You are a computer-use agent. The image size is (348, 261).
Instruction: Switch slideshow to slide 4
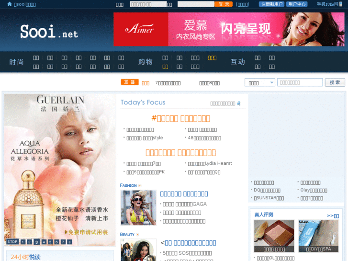click(44, 242)
